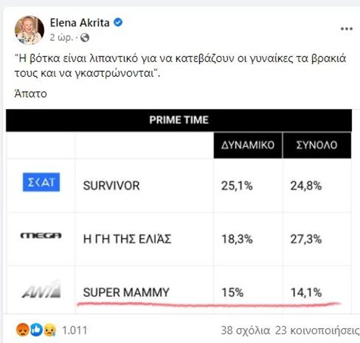Click the public globe privacy icon
The height and width of the screenshot is (343, 360).
coord(85,38)
